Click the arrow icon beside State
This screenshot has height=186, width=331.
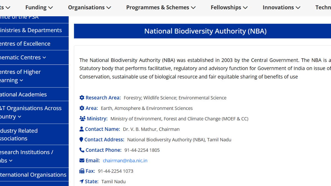click(x=82, y=181)
